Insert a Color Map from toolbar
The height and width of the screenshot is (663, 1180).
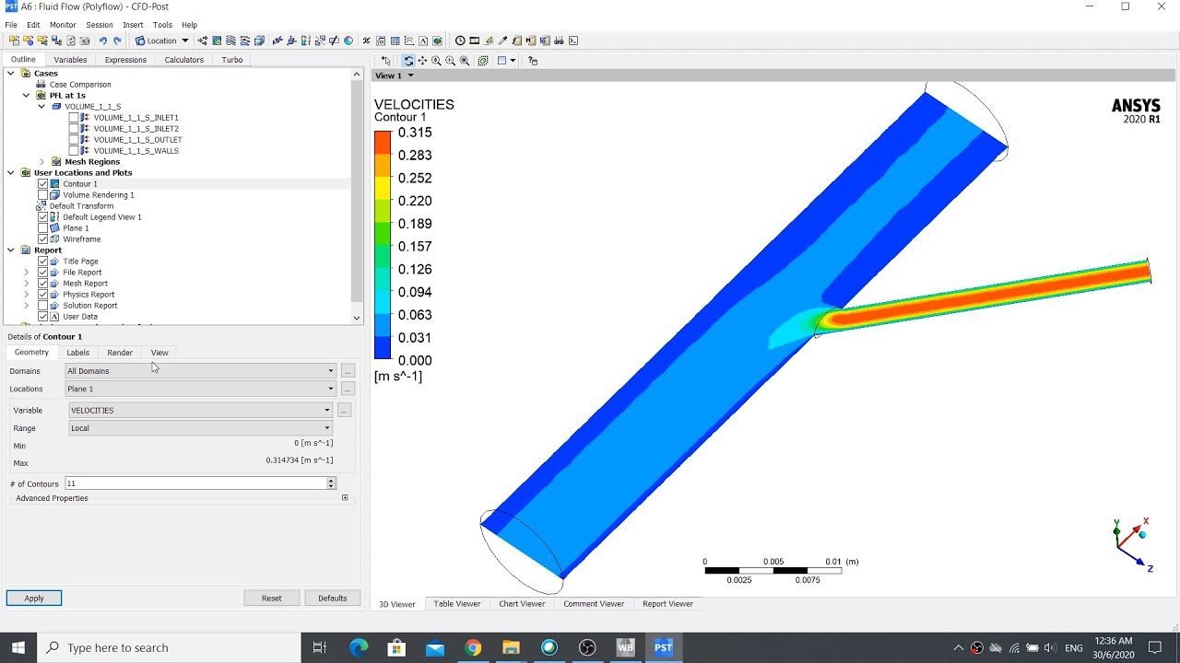pyautogui.click(x=348, y=41)
